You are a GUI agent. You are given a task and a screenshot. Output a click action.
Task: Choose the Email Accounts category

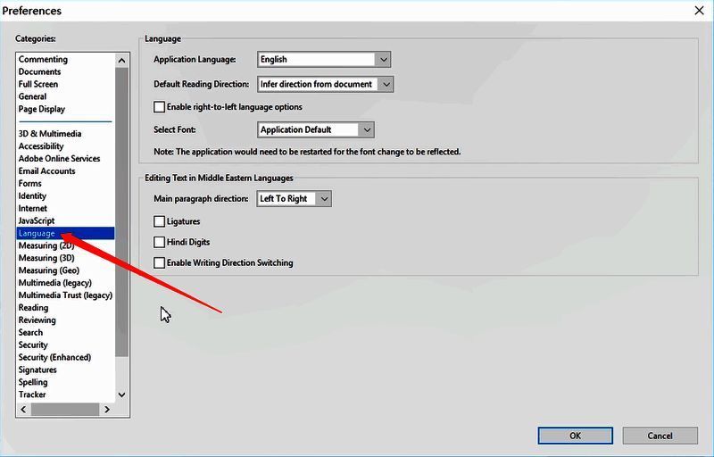(x=47, y=171)
